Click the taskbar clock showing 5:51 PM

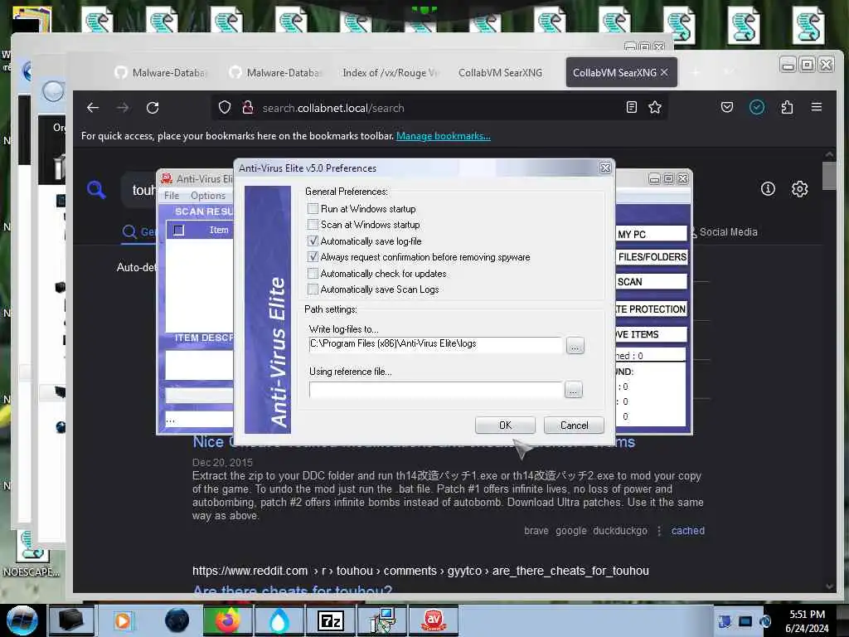807,621
